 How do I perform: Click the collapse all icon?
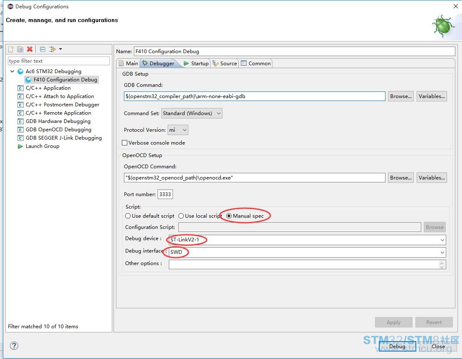42,49
